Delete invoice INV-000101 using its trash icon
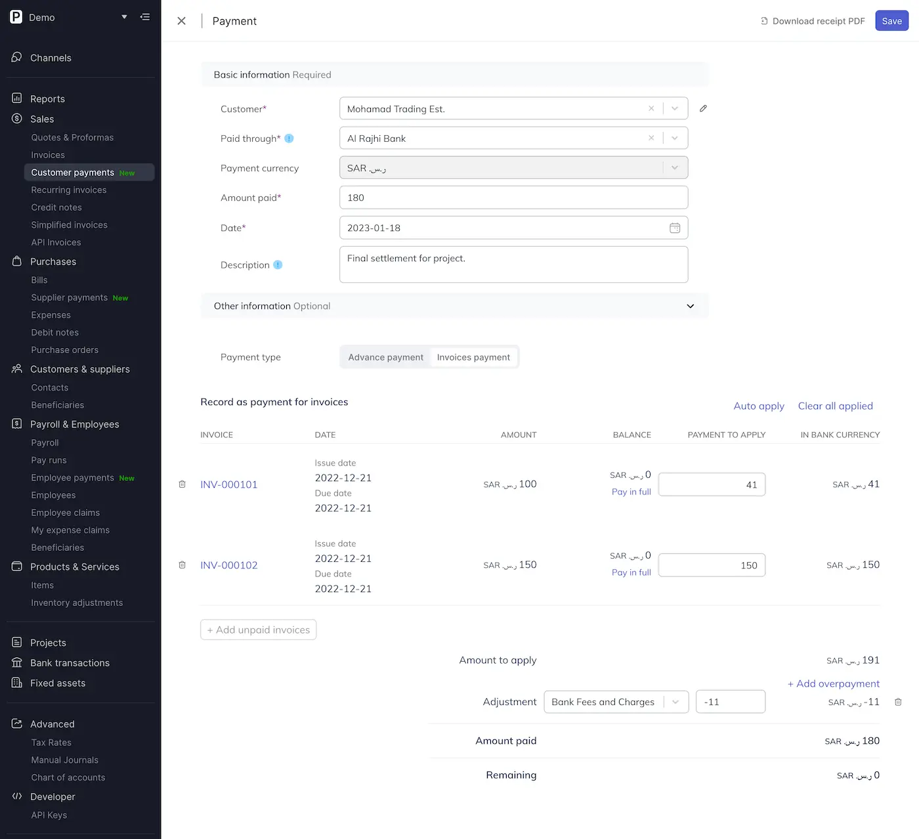 [182, 484]
